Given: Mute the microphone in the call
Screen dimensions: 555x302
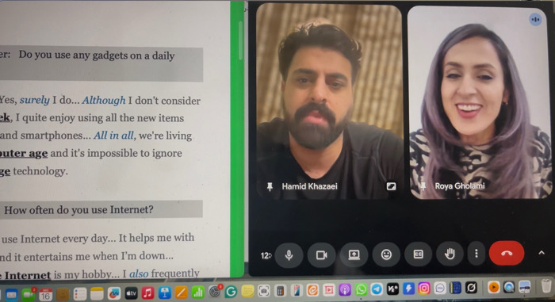Looking at the screenshot, I should [289, 255].
